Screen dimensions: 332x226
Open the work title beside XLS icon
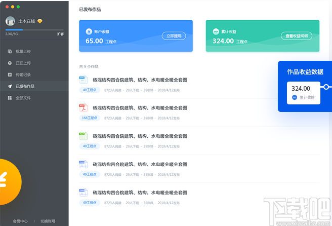click(140, 136)
